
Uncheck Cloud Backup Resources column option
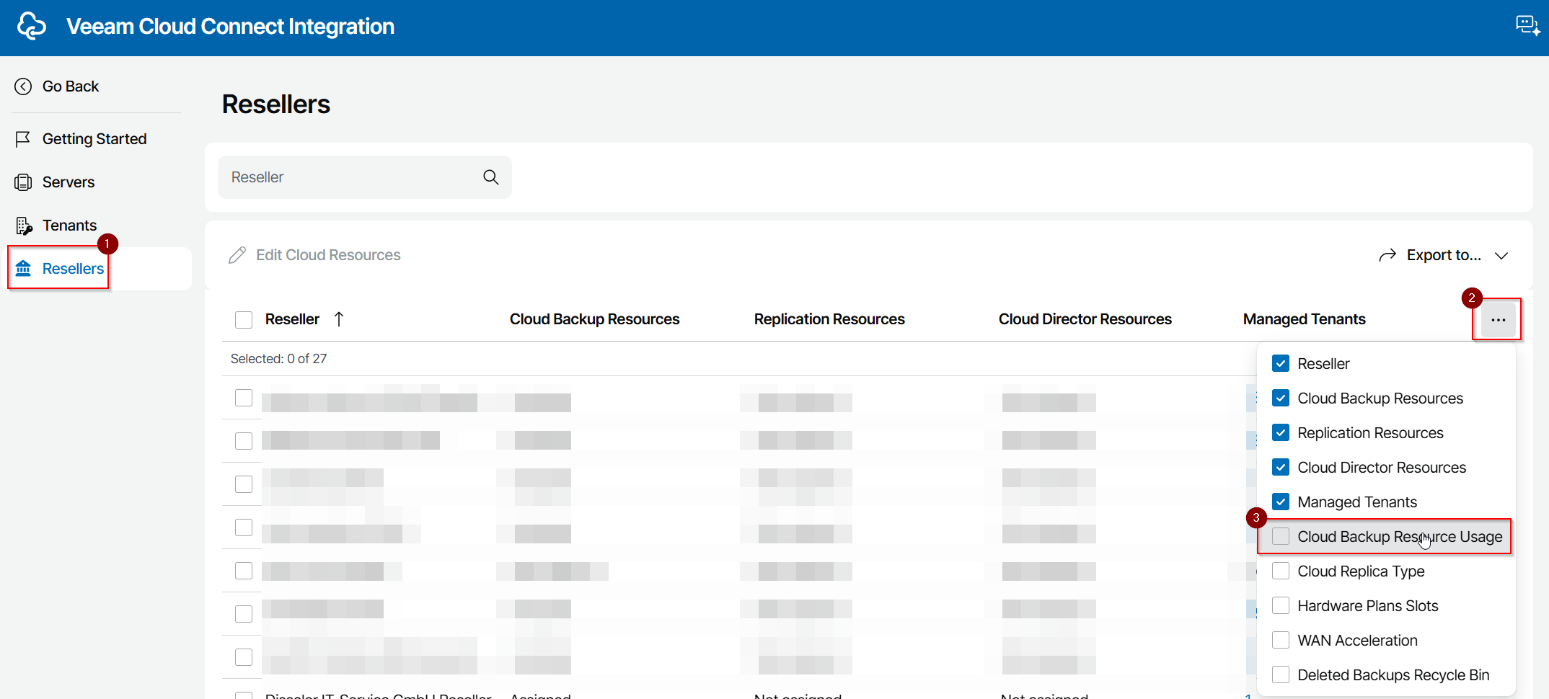(1281, 399)
